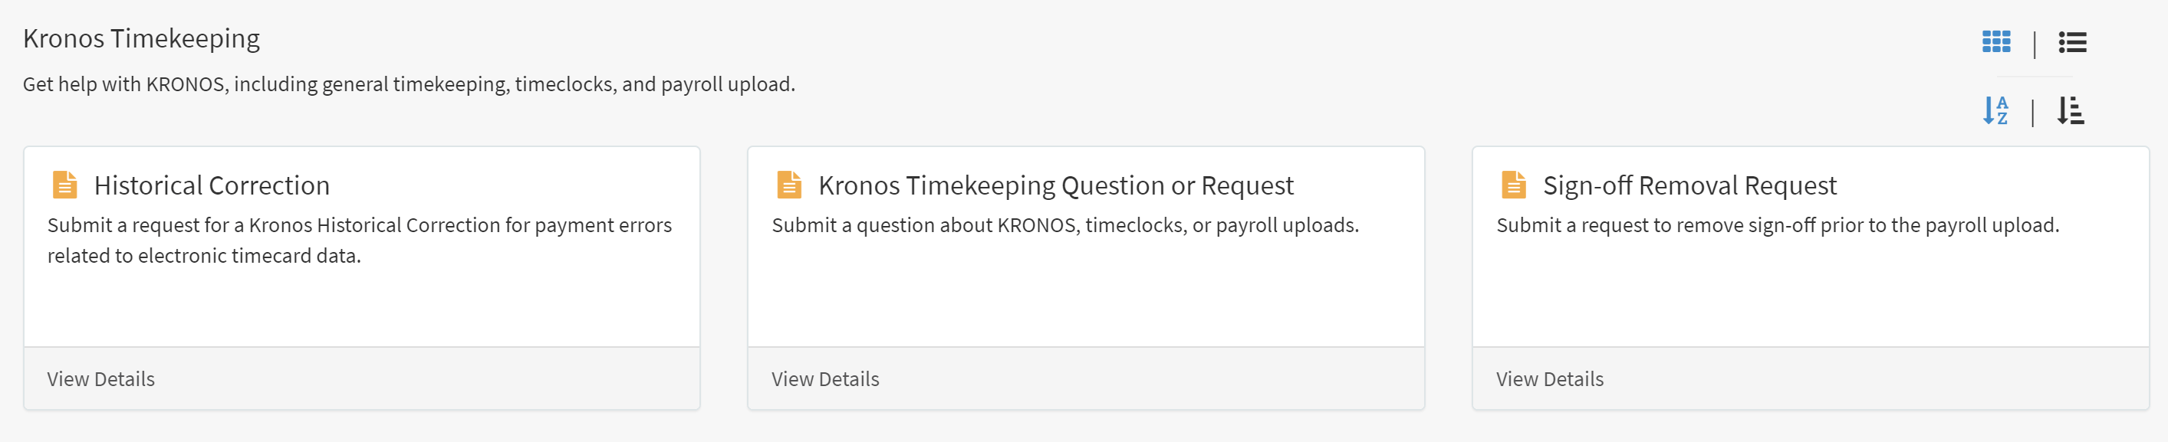The height and width of the screenshot is (442, 2168).
Task: Sort items using the descending-bars order icon
Action: click(2071, 110)
